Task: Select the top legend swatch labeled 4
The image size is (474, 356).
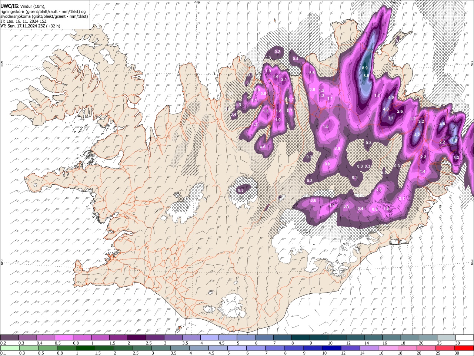Action: (209, 337)
